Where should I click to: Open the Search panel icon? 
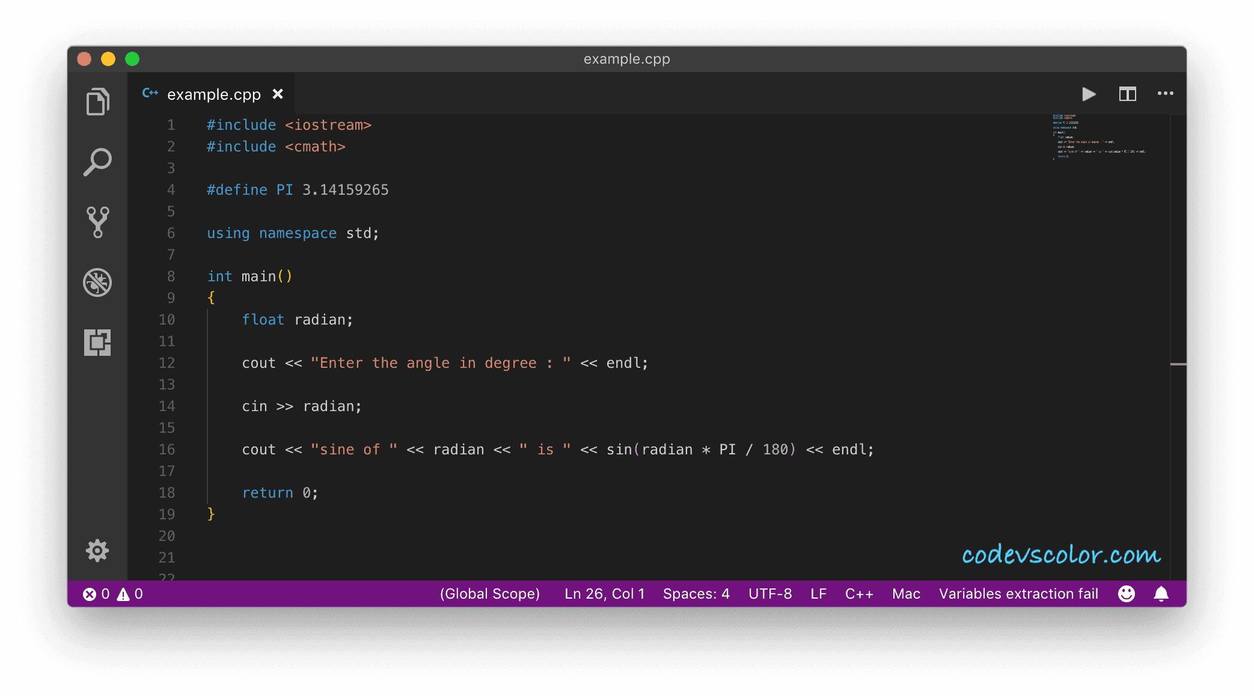pos(97,162)
